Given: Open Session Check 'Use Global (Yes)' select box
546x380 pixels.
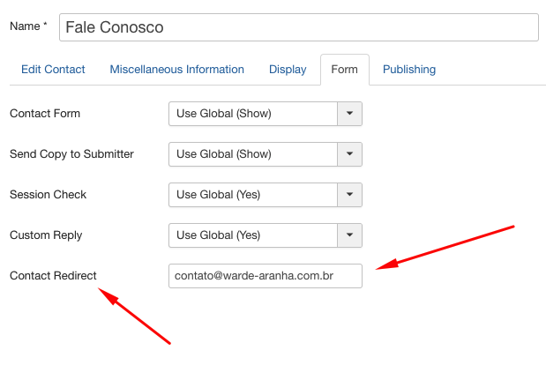Looking at the screenshot, I should point(253,195).
